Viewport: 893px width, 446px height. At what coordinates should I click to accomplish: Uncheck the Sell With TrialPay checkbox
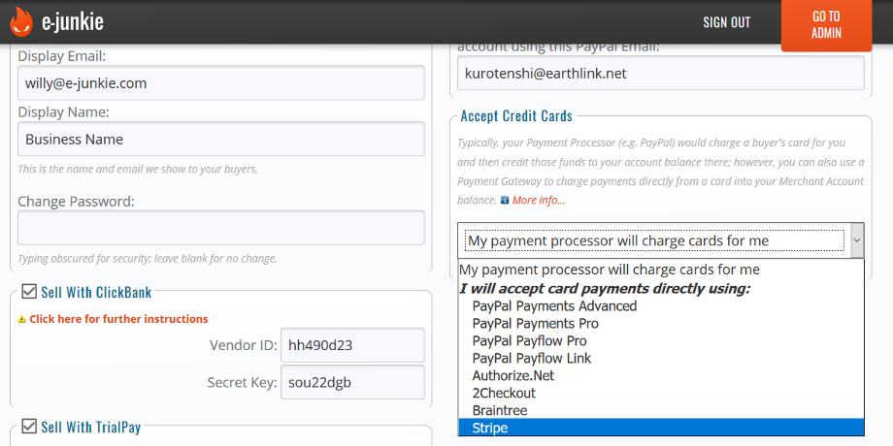click(x=28, y=427)
